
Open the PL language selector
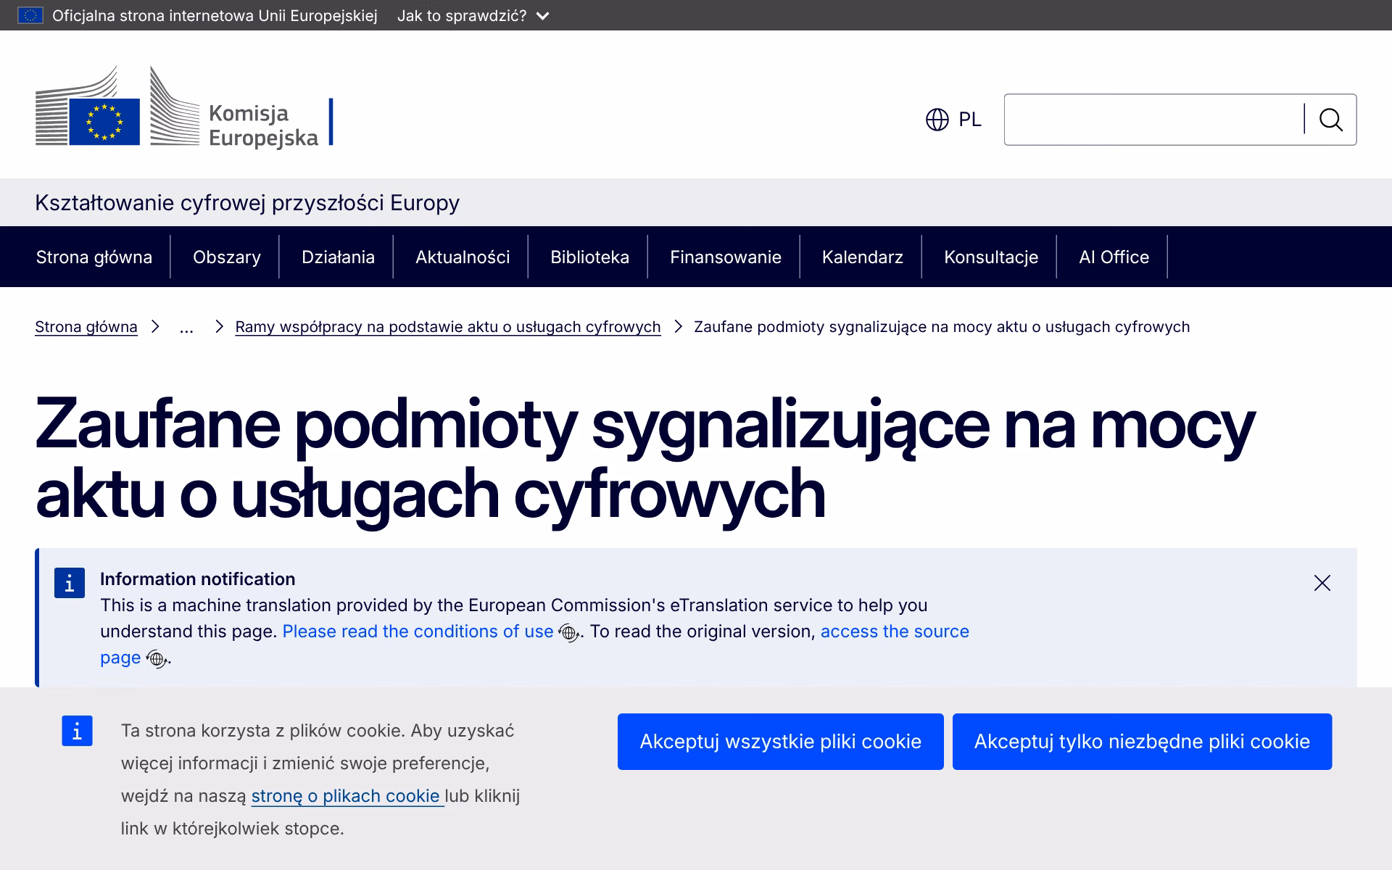point(953,120)
